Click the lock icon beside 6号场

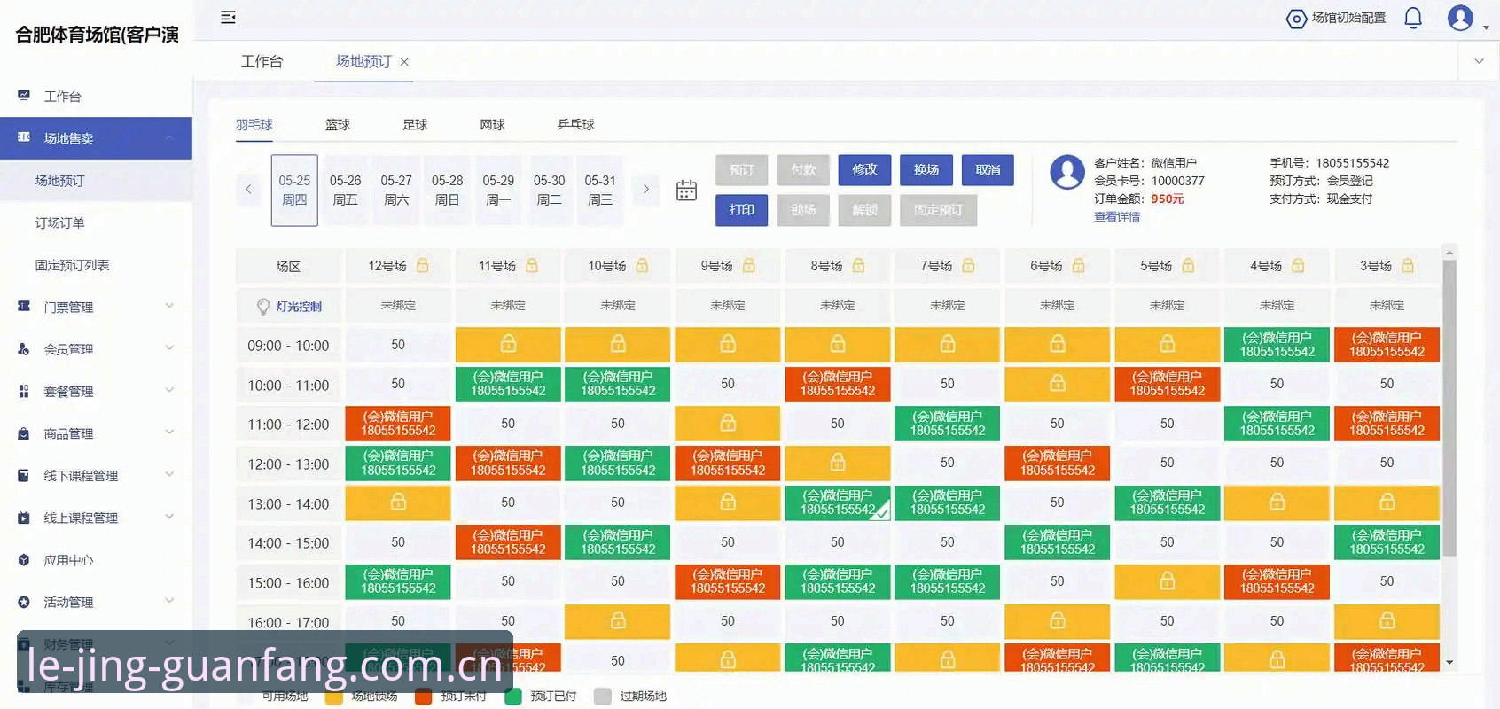click(1078, 265)
